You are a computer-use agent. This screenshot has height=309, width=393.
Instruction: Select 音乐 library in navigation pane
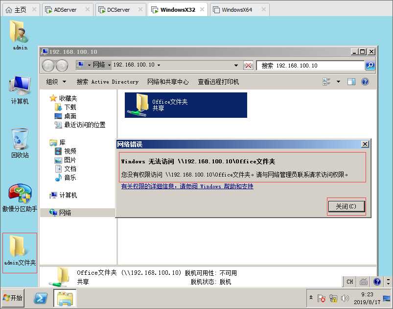point(66,177)
